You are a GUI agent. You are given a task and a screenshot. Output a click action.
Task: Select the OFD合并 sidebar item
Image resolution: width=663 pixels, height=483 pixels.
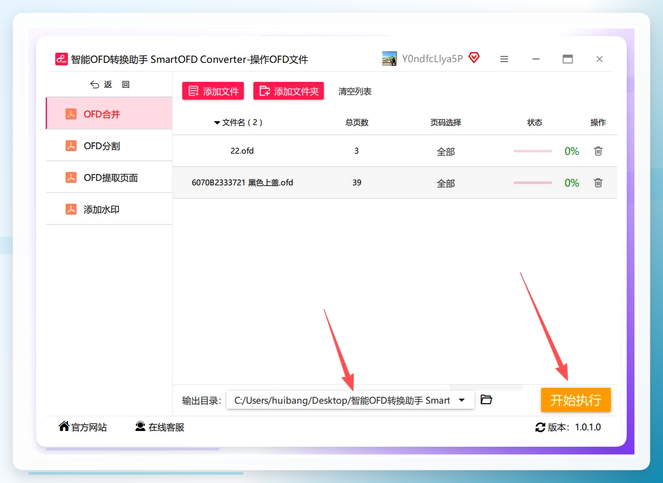pos(109,114)
